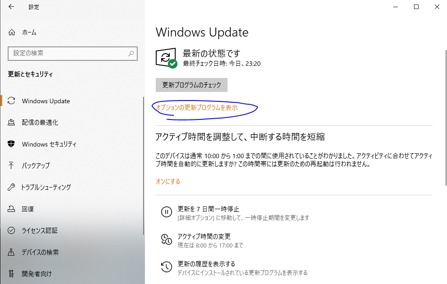This screenshot has height=284, width=447.
Task: Click the magnifier icon in the search box
Action: [x=131, y=53]
